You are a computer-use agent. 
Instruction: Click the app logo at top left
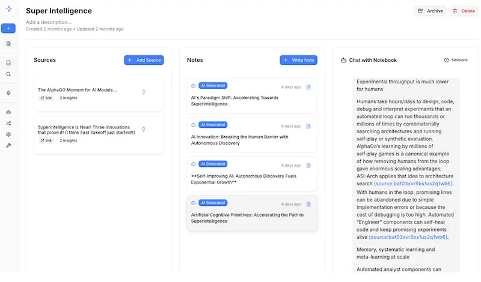click(x=8, y=9)
